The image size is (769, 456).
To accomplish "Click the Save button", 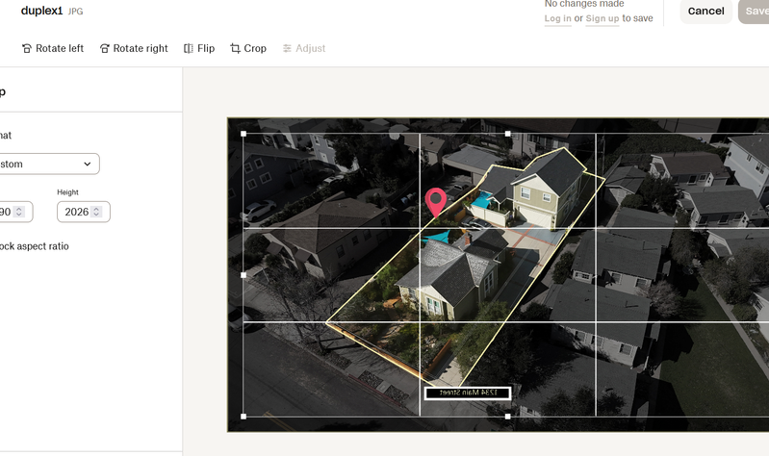I will tap(755, 12).
